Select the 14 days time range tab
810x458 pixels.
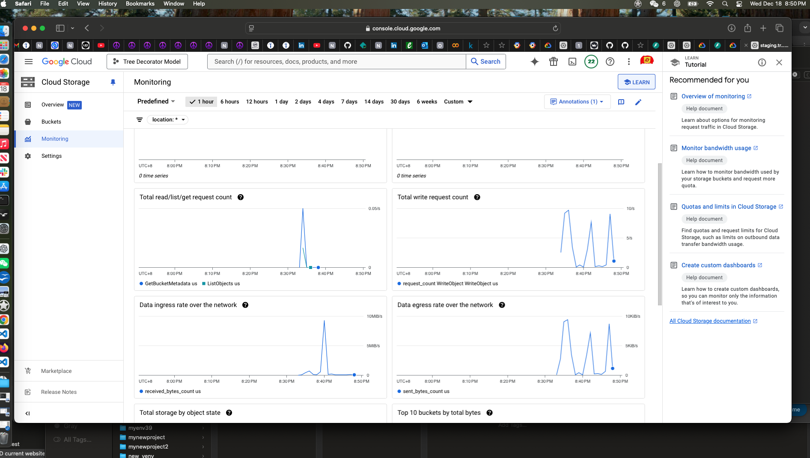(373, 101)
